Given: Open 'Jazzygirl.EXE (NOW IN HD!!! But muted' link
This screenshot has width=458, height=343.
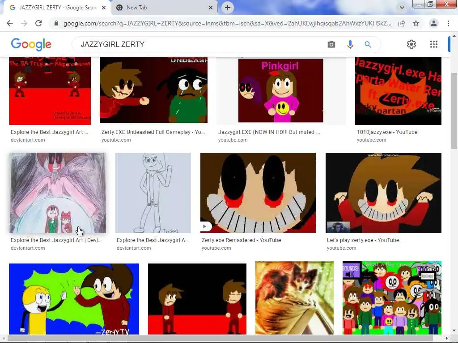Looking at the screenshot, I should coord(269,132).
